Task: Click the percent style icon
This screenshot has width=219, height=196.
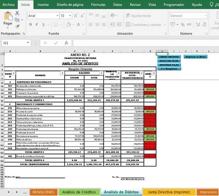Action: 182,24
